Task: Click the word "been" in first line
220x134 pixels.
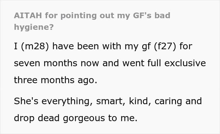Action: click(x=88, y=46)
